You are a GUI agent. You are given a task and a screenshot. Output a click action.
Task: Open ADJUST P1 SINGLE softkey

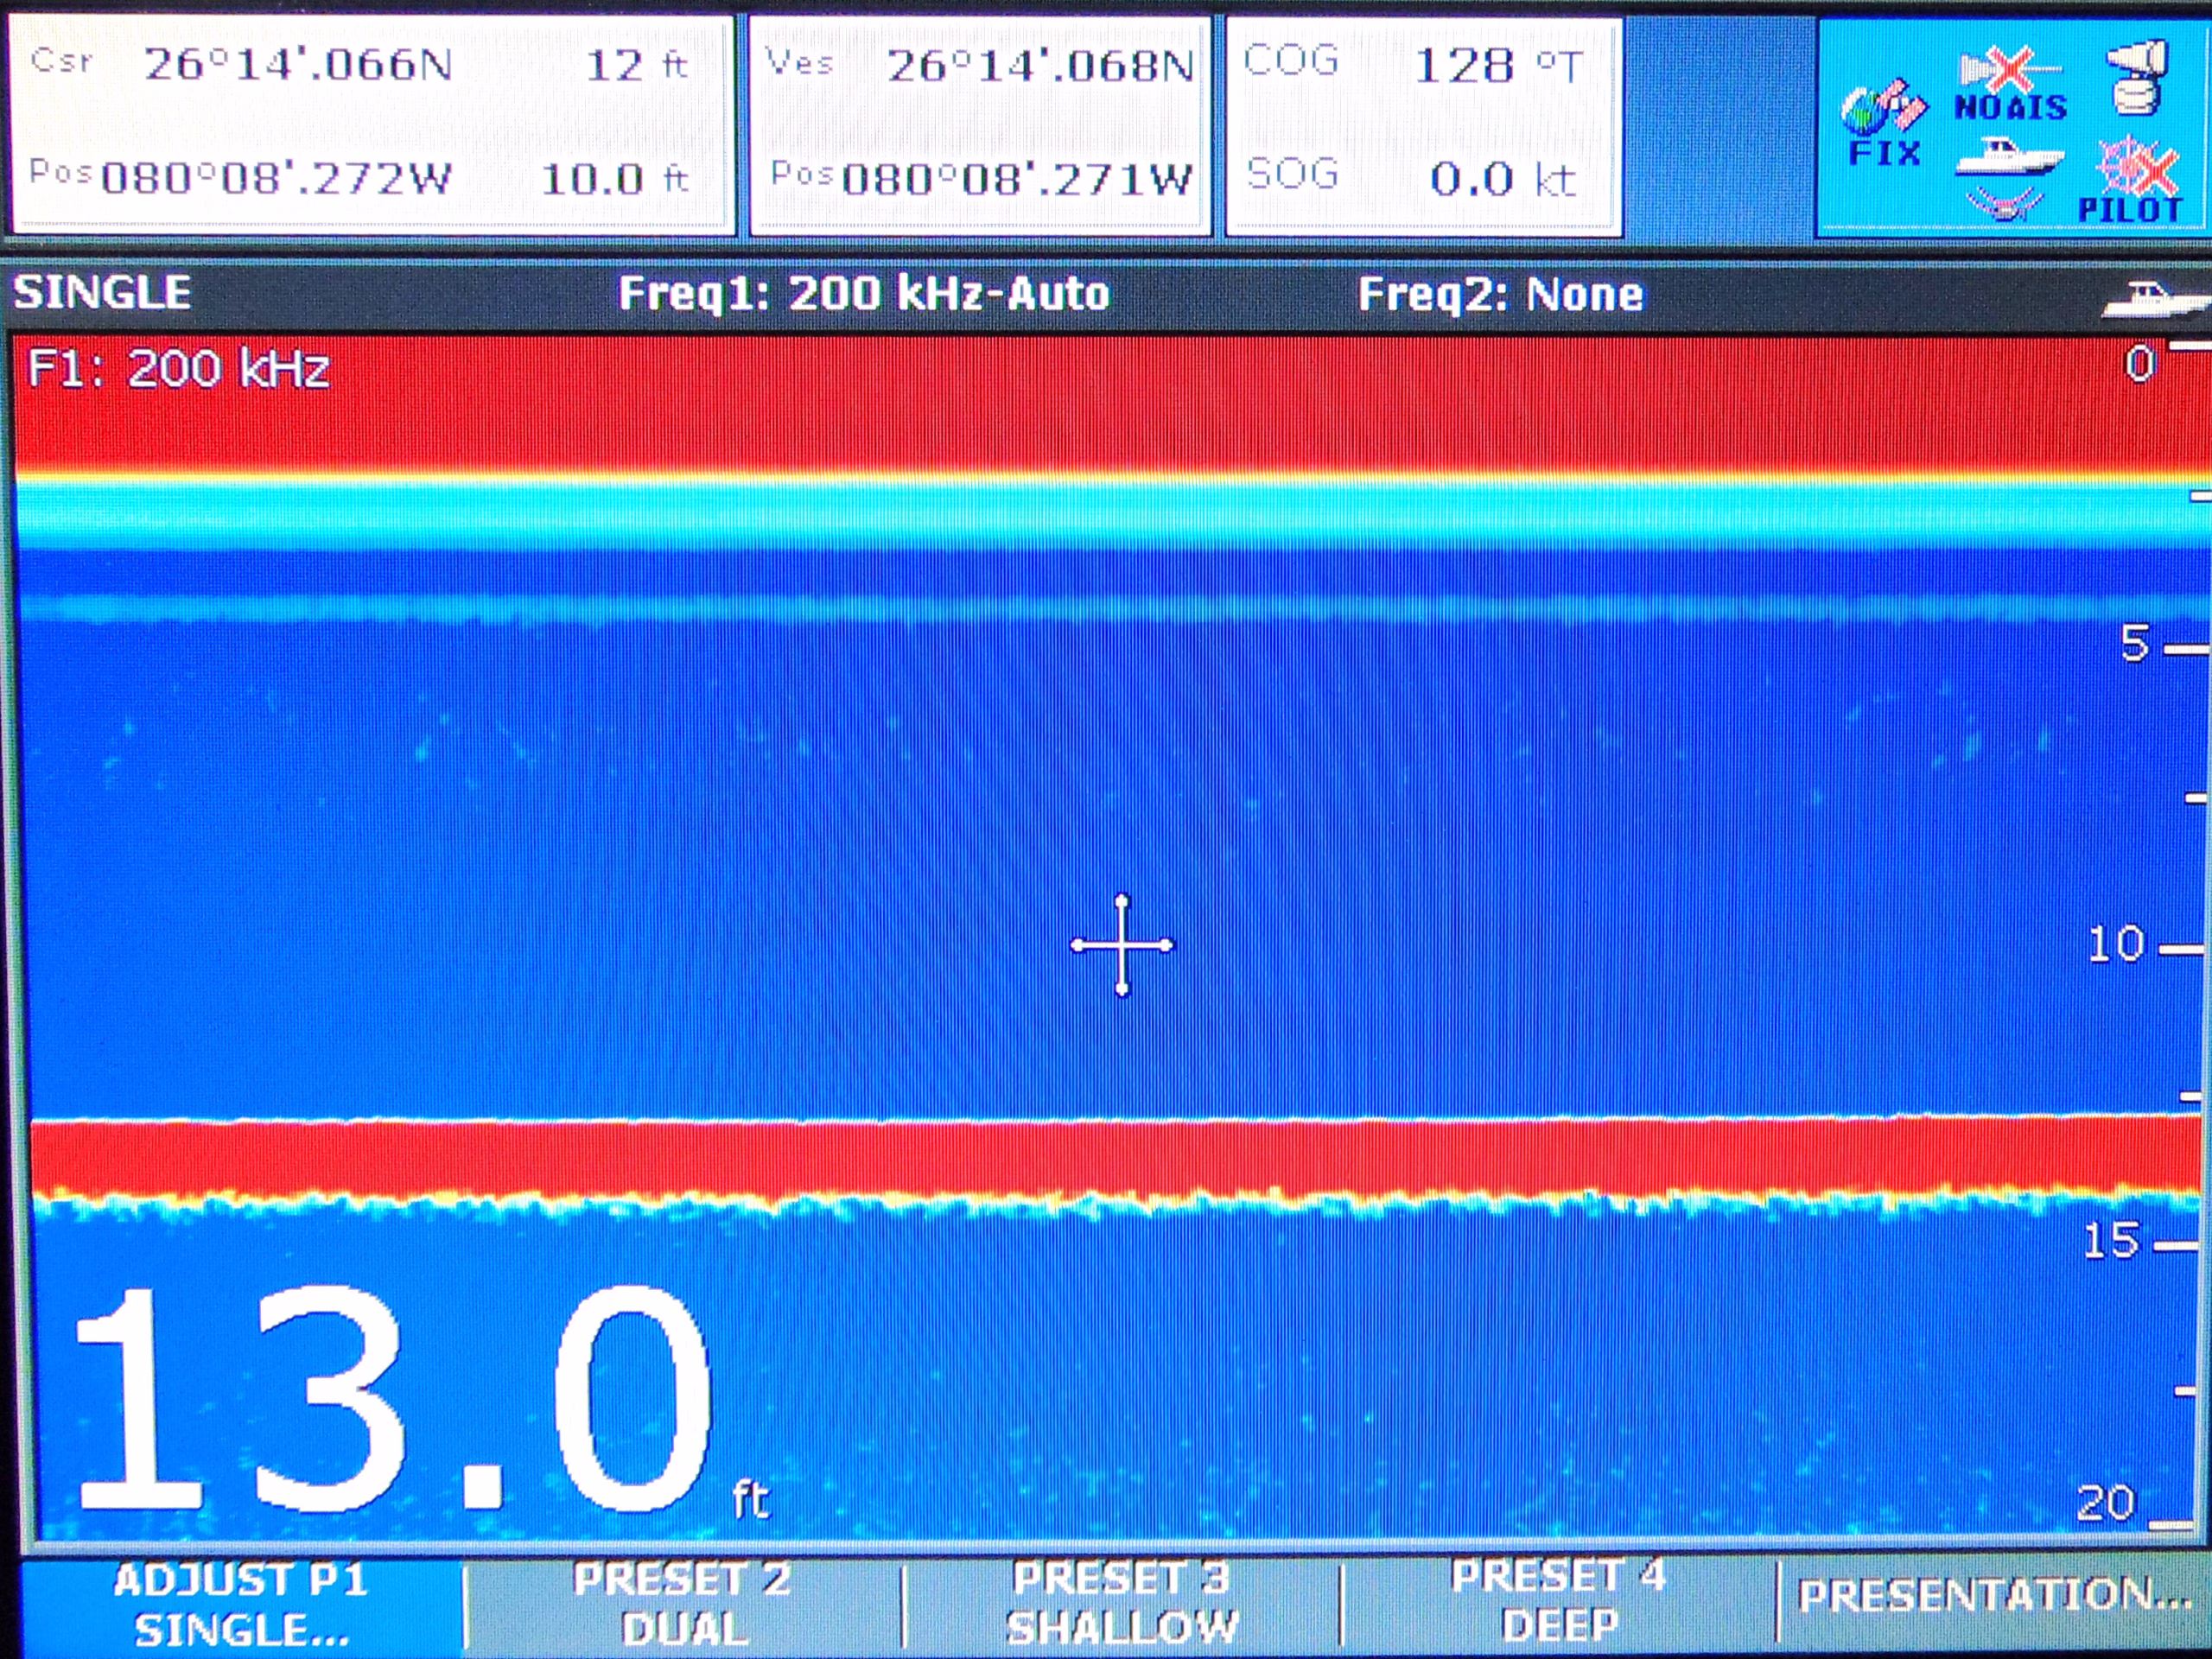point(241,1606)
